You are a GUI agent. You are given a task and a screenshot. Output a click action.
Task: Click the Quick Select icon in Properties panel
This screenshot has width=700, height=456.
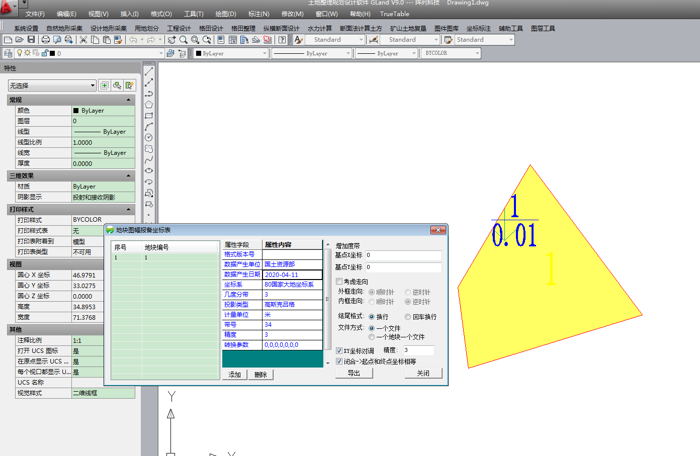tap(130, 85)
